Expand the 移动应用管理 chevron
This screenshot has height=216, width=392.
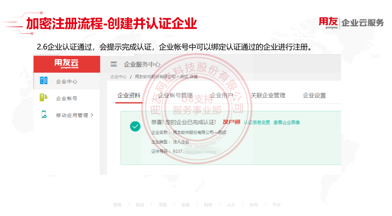click(x=92, y=115)
